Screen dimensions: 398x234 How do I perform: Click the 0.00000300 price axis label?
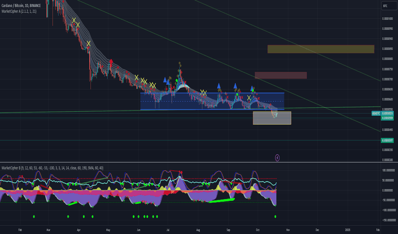[387, 160]
